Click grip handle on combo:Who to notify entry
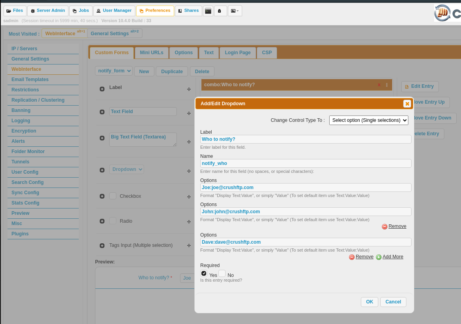The height and width of the screenshot is (324, 461). tap(387, 85)
